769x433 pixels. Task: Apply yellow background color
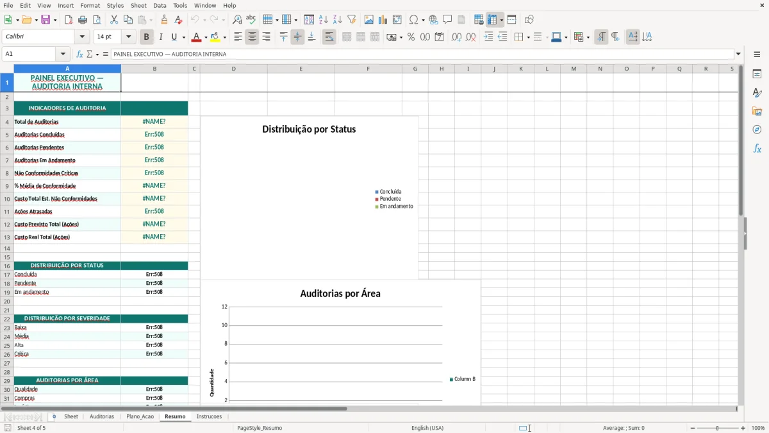215,37
